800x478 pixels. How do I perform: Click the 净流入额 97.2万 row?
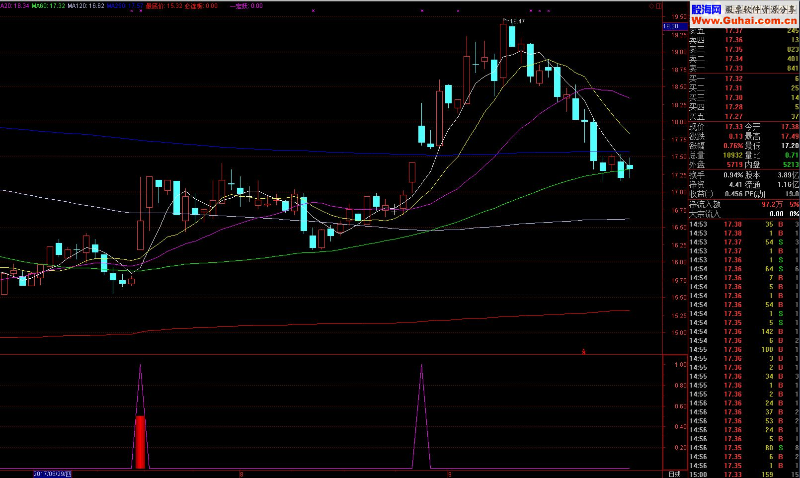[744, 204]
